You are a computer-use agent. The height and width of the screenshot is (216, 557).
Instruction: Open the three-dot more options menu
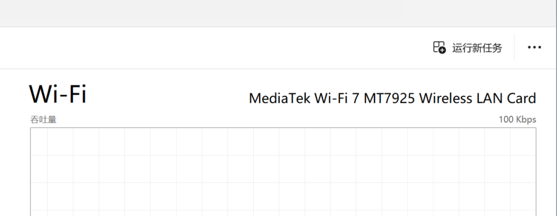(534, 47)
